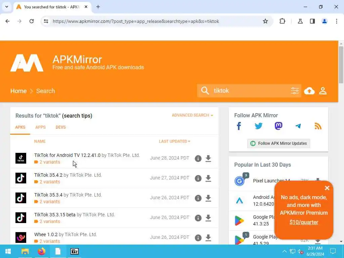Click the Whee app thumbnail
The width and height of the screenshot is (344, 258).
tap(21, 238)
